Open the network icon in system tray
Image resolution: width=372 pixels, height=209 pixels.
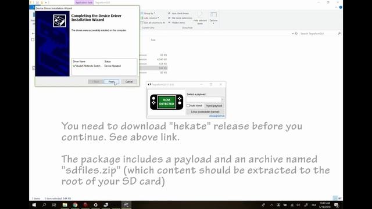point(292,205)
